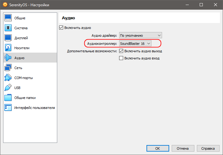Click the Носители disk icon
Screen dimensions: 223x155
[8, 48]
